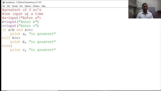Click the 'print b, "is greatest"' line

pyautogui.click(x=33, y=42)
